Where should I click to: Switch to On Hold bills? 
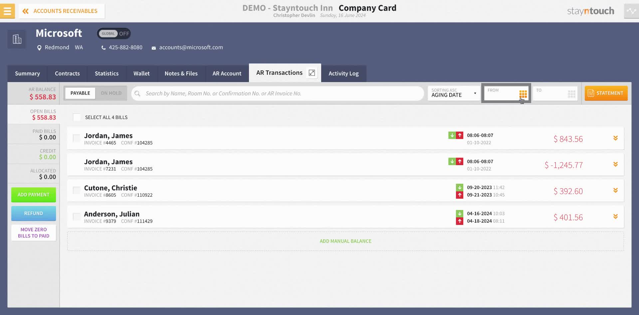point(111,93)
